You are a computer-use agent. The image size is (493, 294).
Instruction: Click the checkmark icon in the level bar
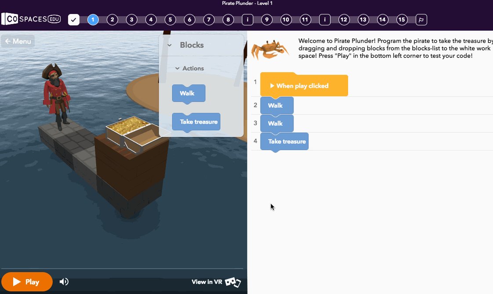click(73, 20)
